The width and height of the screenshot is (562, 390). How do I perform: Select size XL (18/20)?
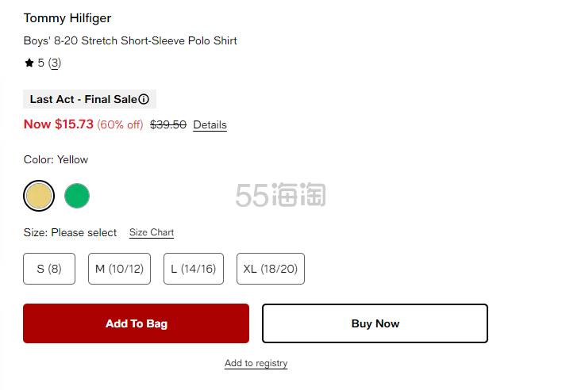tap(270, 269)
